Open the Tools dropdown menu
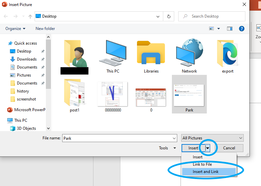This screenshot has height=186, width=261. tap(167, 148)
